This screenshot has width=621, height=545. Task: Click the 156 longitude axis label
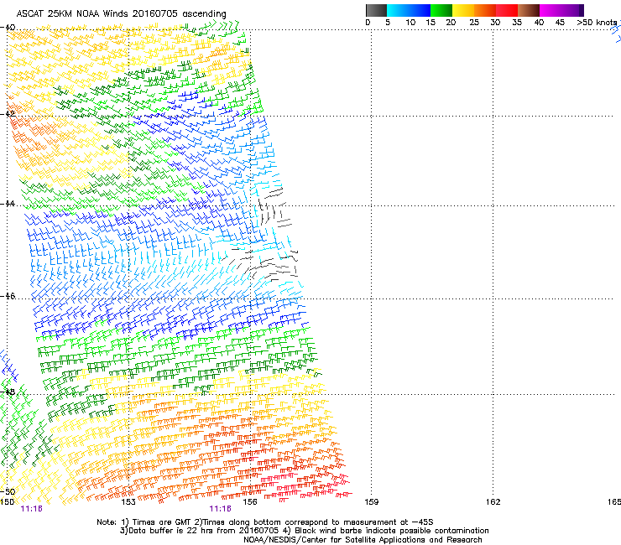tap(250, 502)
